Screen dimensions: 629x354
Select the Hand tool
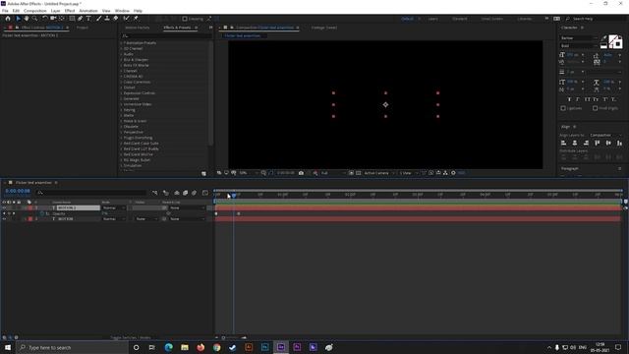(x=27, y=19)
